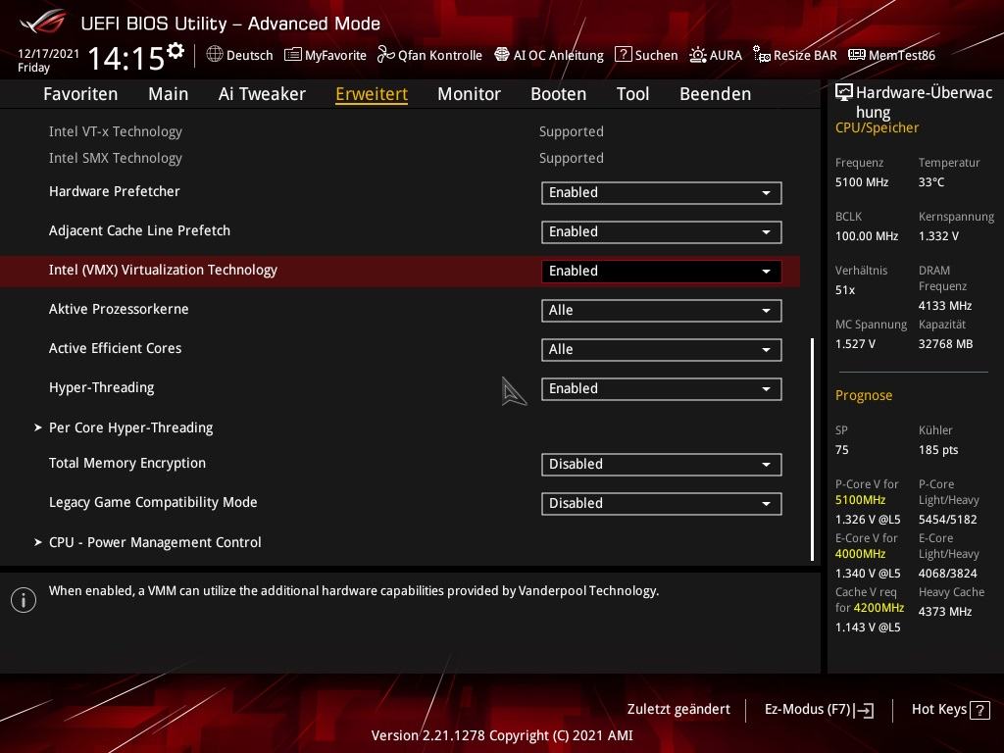Viewport: 1004px width, 753px height.
Task: Click the 1.332 V Kernspannung value
Action: click(x=938, y=236)
